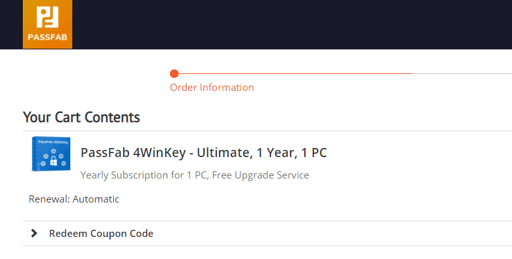Click the Yearly Subscription description text
Screen dimensions: 512x259
click(195, 175)
